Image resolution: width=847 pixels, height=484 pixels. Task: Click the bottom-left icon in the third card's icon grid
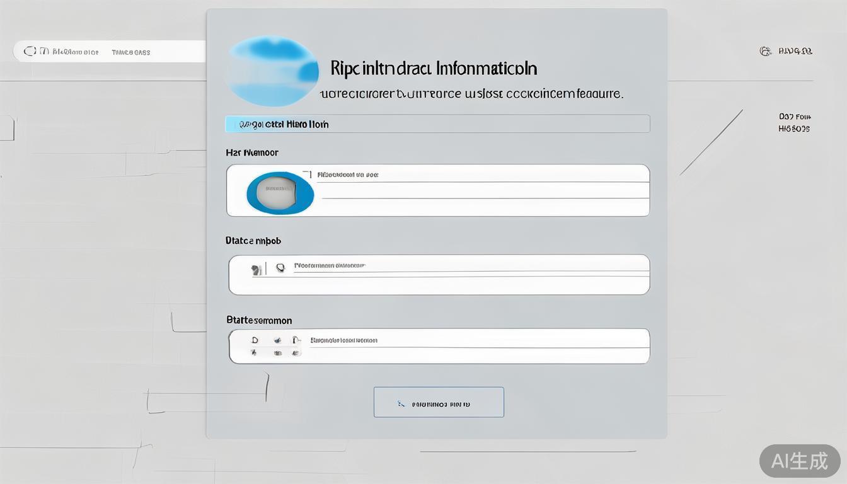click(x=254, y=353)
